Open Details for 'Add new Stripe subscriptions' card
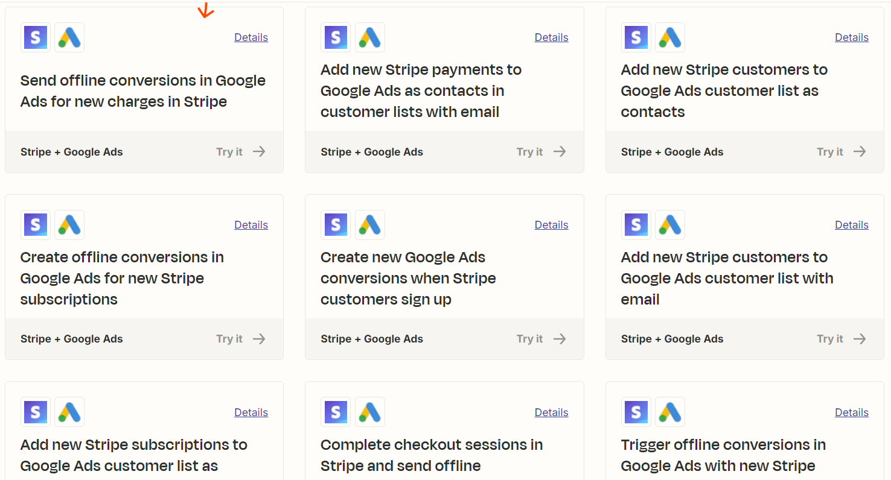This screenshot has height=480, width=891. tap(251, 412)
